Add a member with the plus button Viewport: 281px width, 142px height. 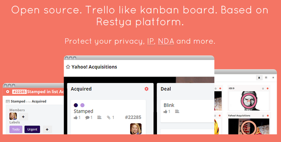(x=23, y=117)
